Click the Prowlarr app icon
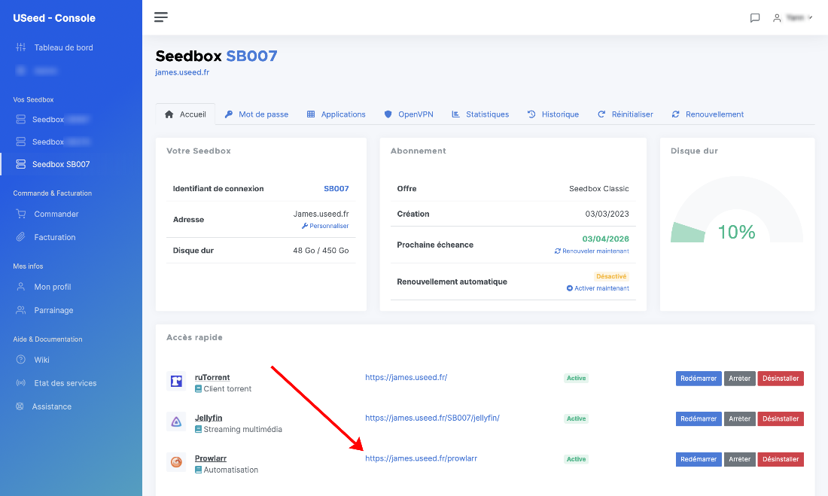 click(176, 462)
